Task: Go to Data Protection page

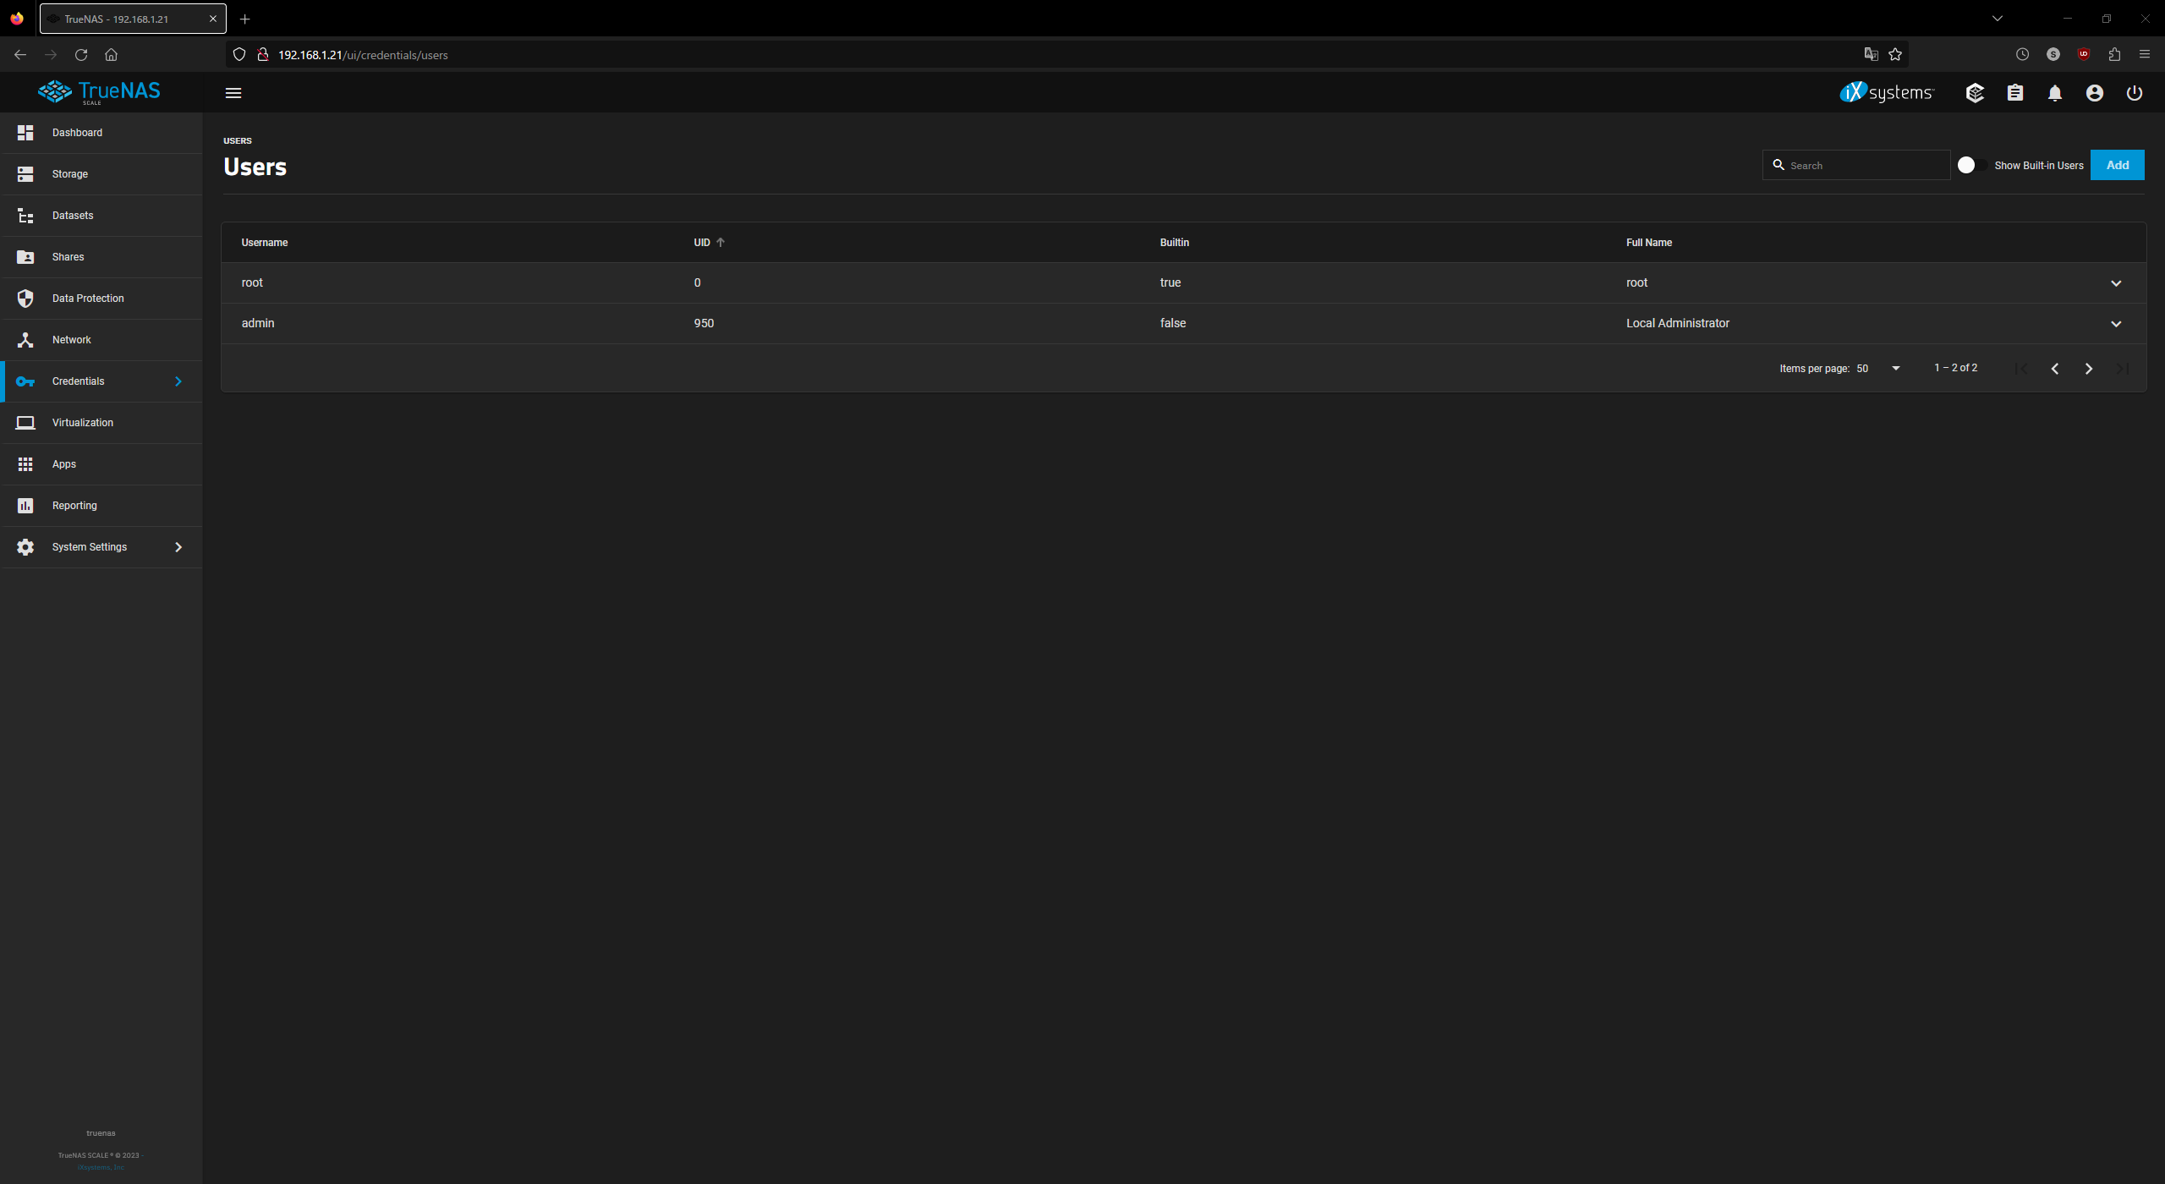Action: point(87,298)
